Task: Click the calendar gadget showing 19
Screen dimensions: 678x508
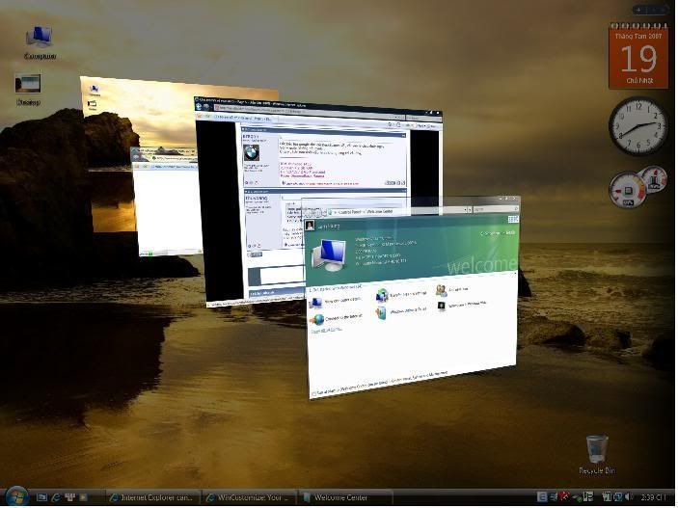Action: coord(637,59)
